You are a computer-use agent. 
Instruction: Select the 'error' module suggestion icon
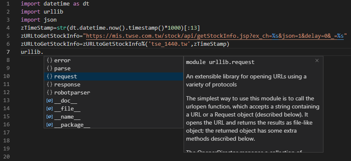pos(50,60)
